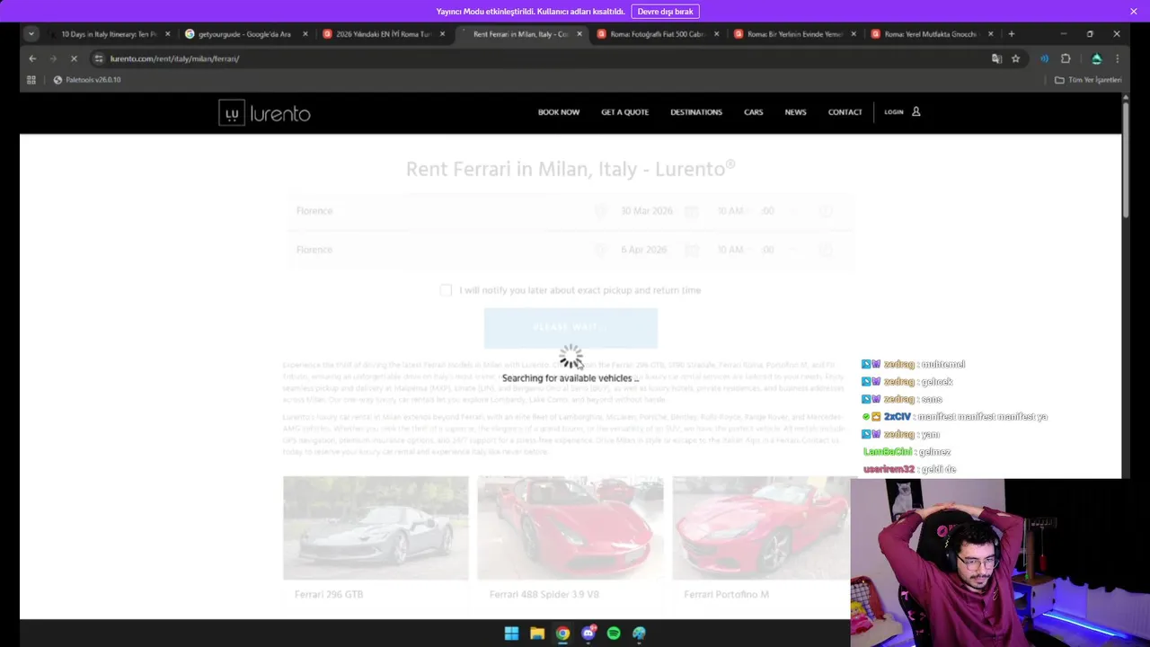Open DESTINATIONS in the site menu
The image size is (1150, 647).
[696, 112]
